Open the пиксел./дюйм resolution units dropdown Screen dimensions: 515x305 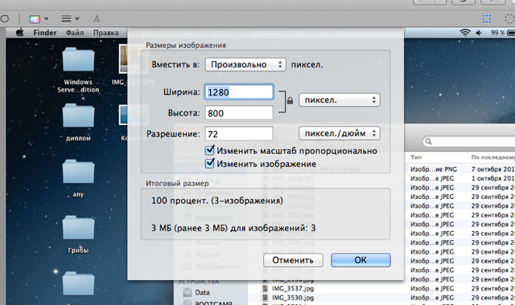tap(340, 133)
